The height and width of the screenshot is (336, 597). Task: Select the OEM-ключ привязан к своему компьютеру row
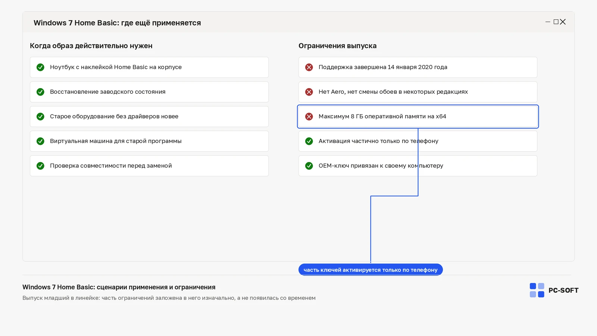[418, 166]
